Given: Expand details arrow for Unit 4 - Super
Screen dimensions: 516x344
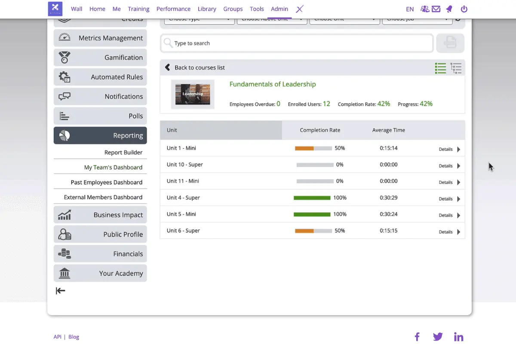Looking at the screenshot, I should coord(458,199).
